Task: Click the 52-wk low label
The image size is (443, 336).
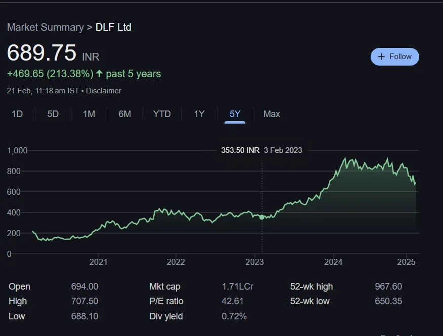Action: (x=310, y=301)
